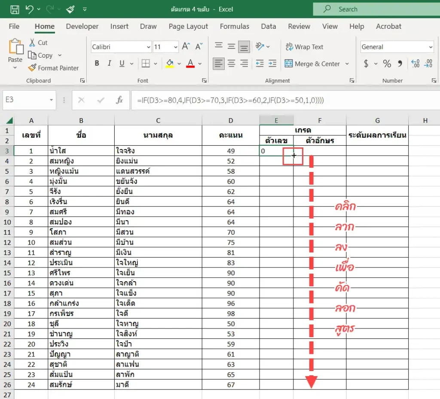The height and width of the screenshot is (399, 440).
Task: Toggle Wrap Text on
Action: 305,46
